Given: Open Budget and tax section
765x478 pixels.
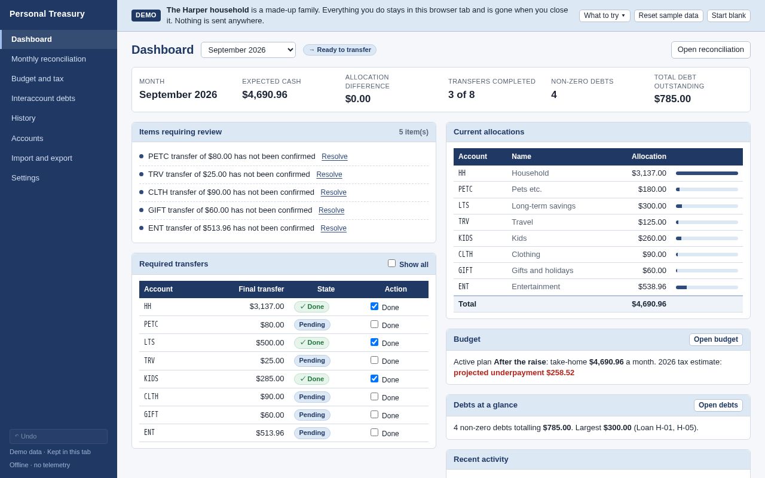Looking at the screenshot, I should (59, 79).
